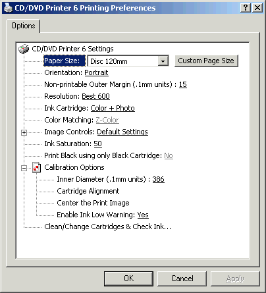Collapse the Calibration Options node
Image resolution: width=266 pixels, height=293 pixels.
pos(24,168)
